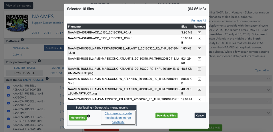Open Support Documentation link

coord(47,23)
